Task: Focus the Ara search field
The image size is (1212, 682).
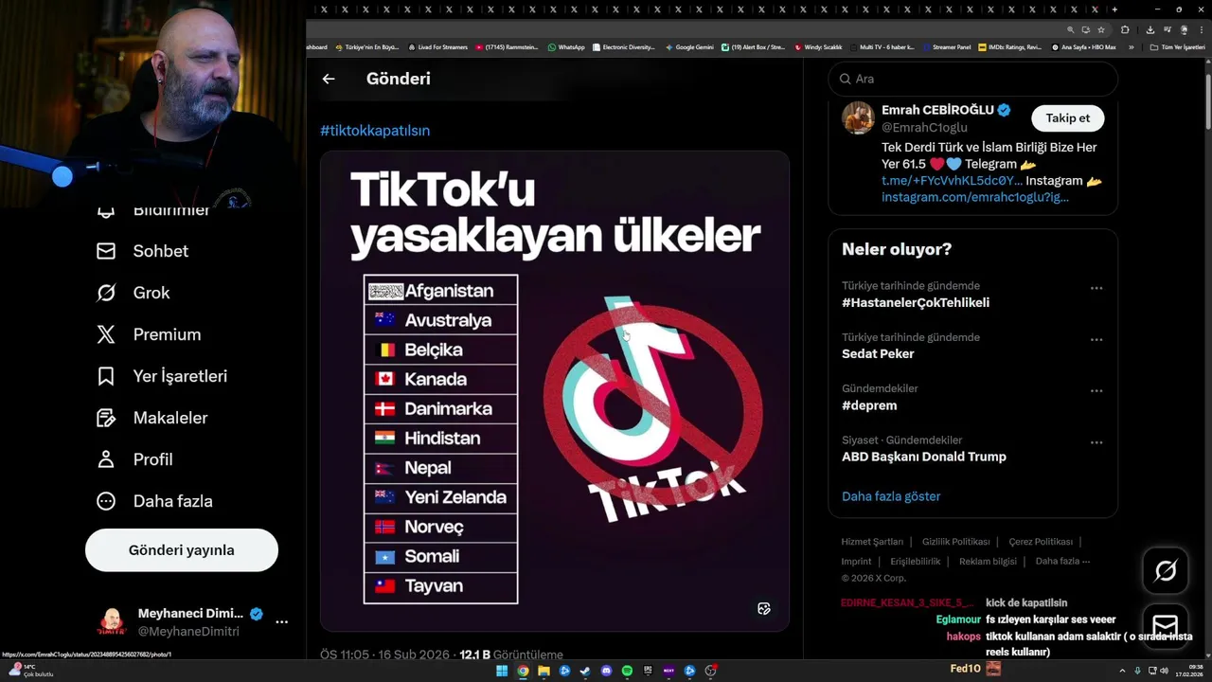Action: pyautogui.click(x=973, y=79)
